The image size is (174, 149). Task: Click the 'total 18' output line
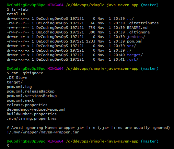(16, 14)
